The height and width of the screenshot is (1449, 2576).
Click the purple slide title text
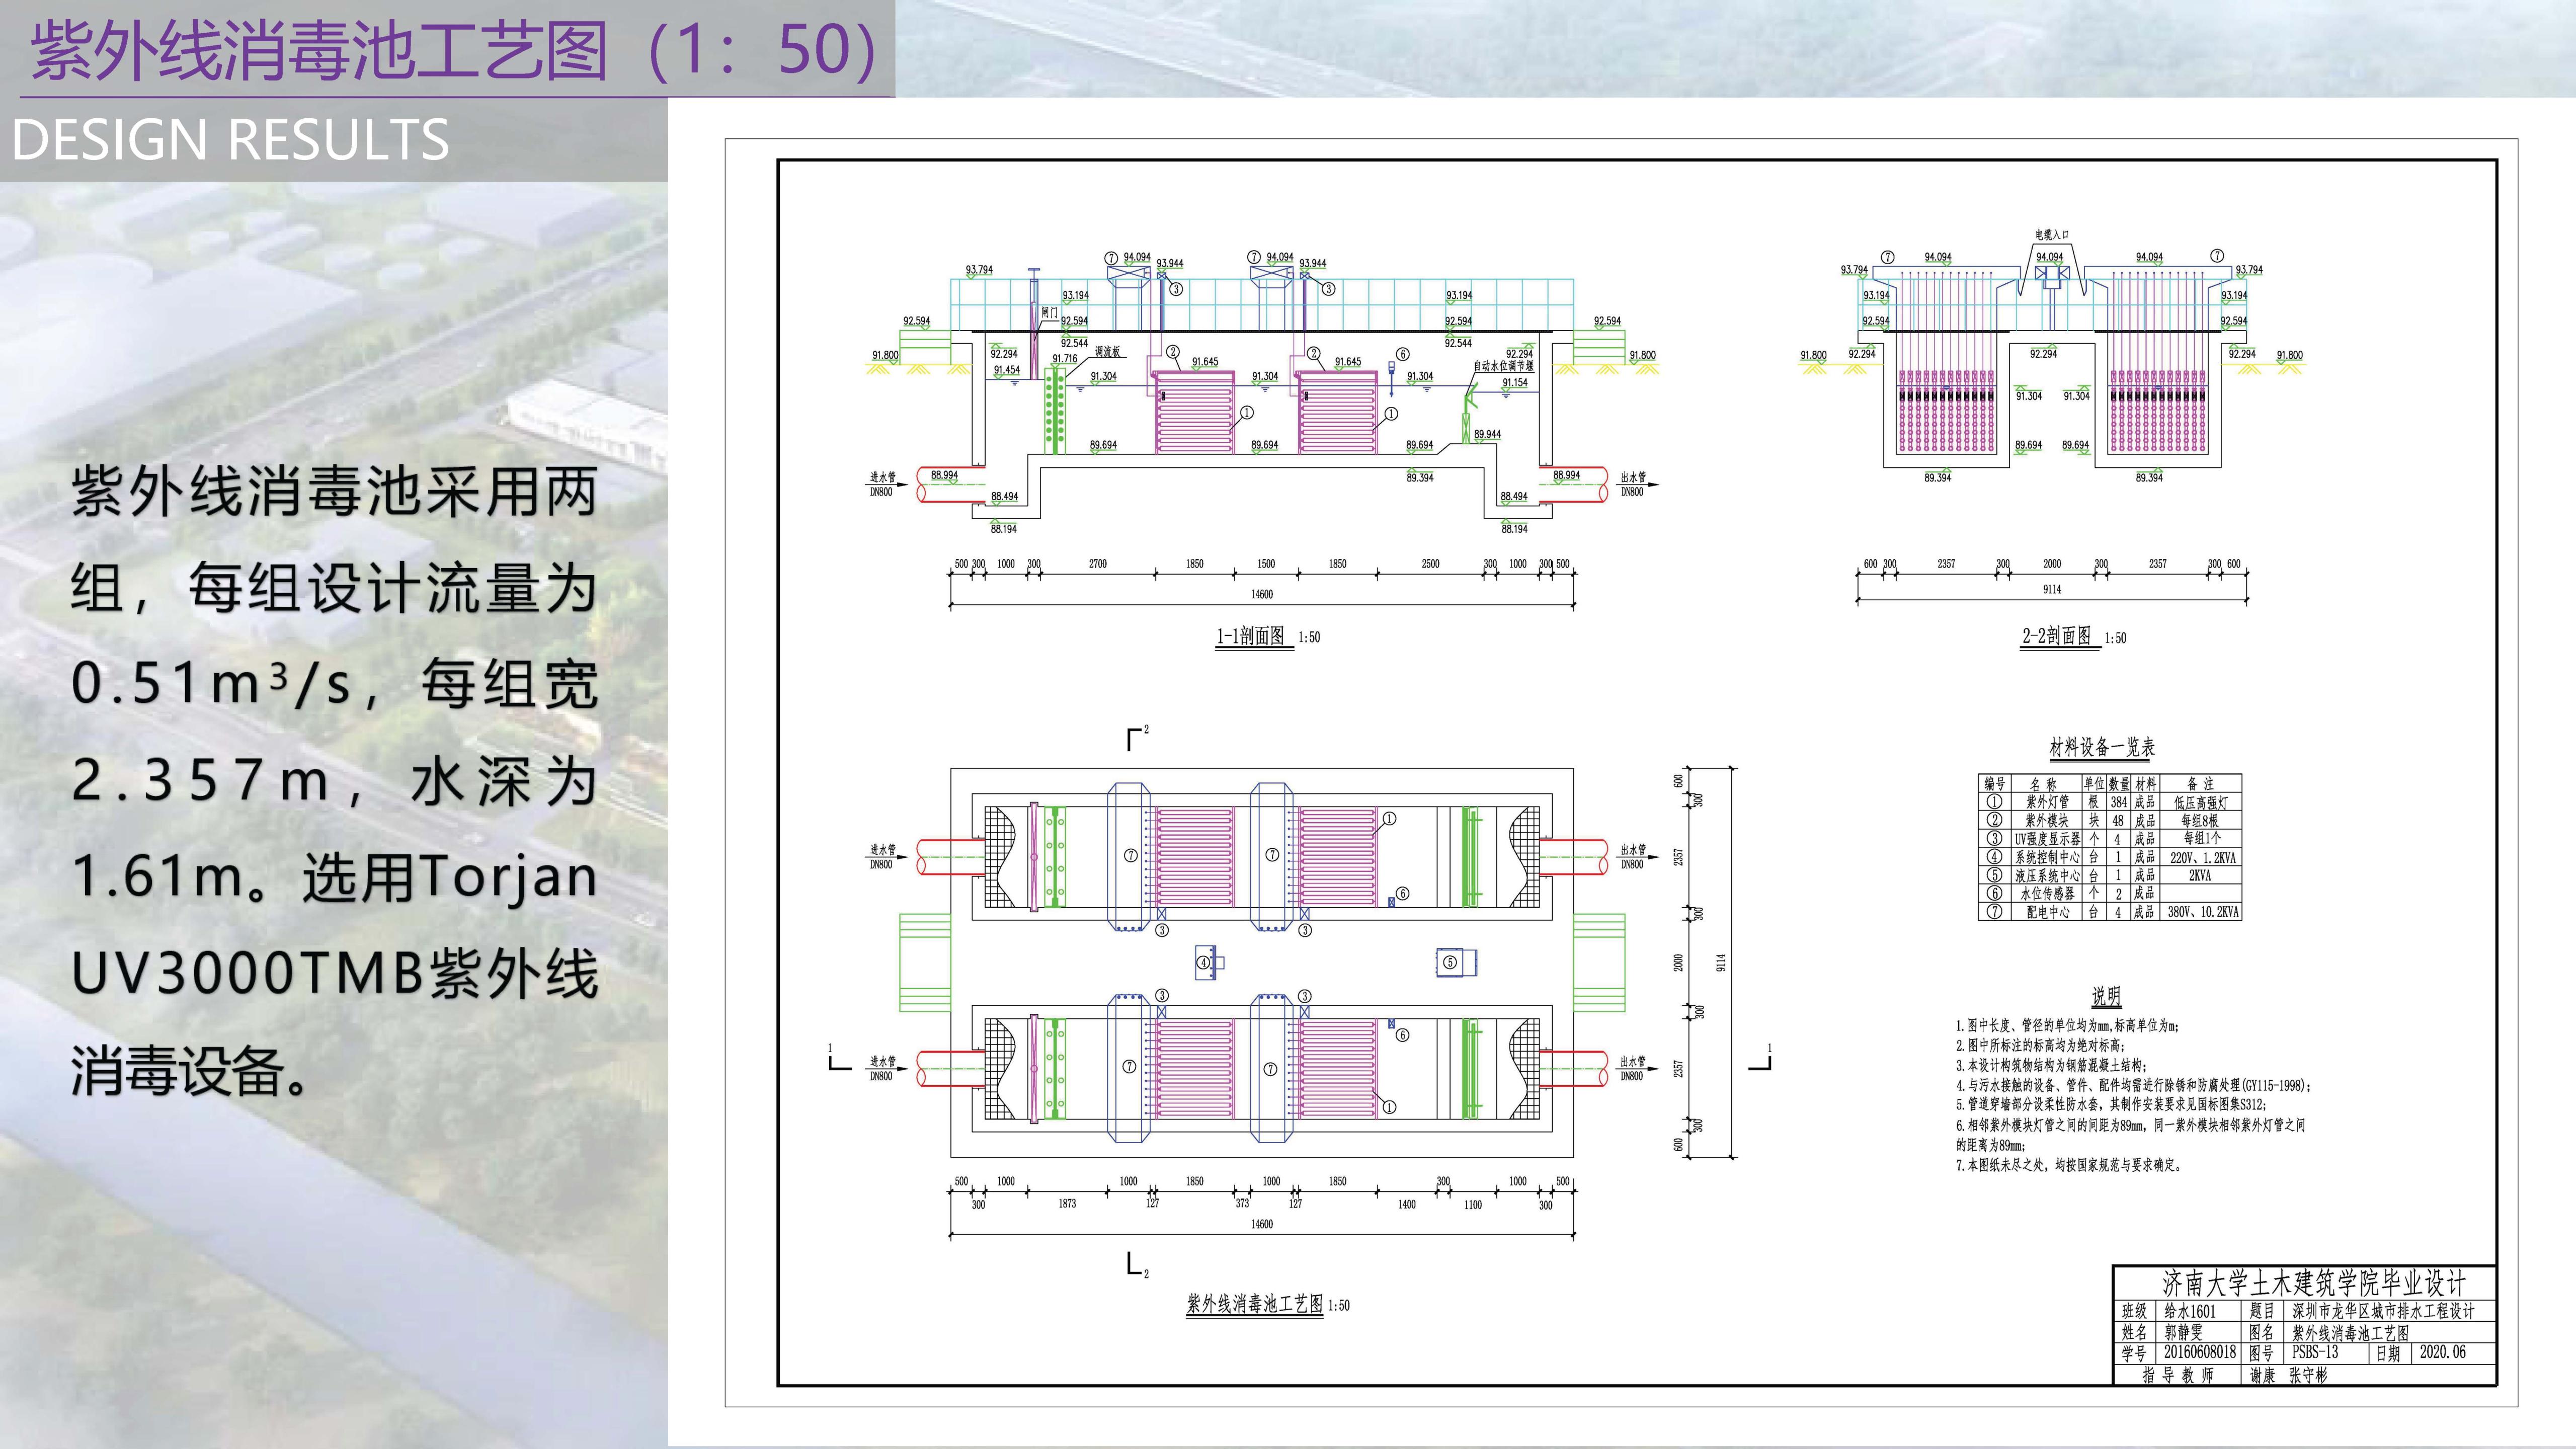[x=455, y=50]
